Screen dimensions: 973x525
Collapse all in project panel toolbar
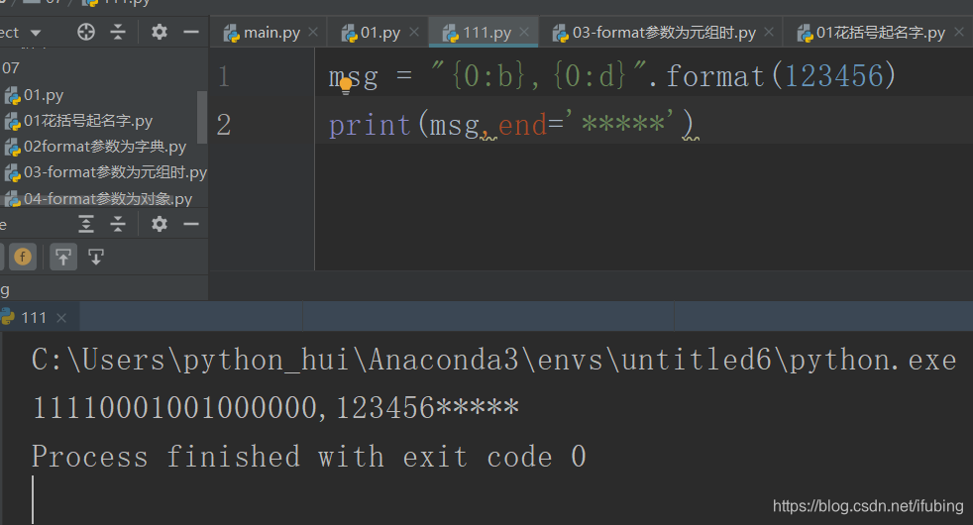tap(118, 33)
